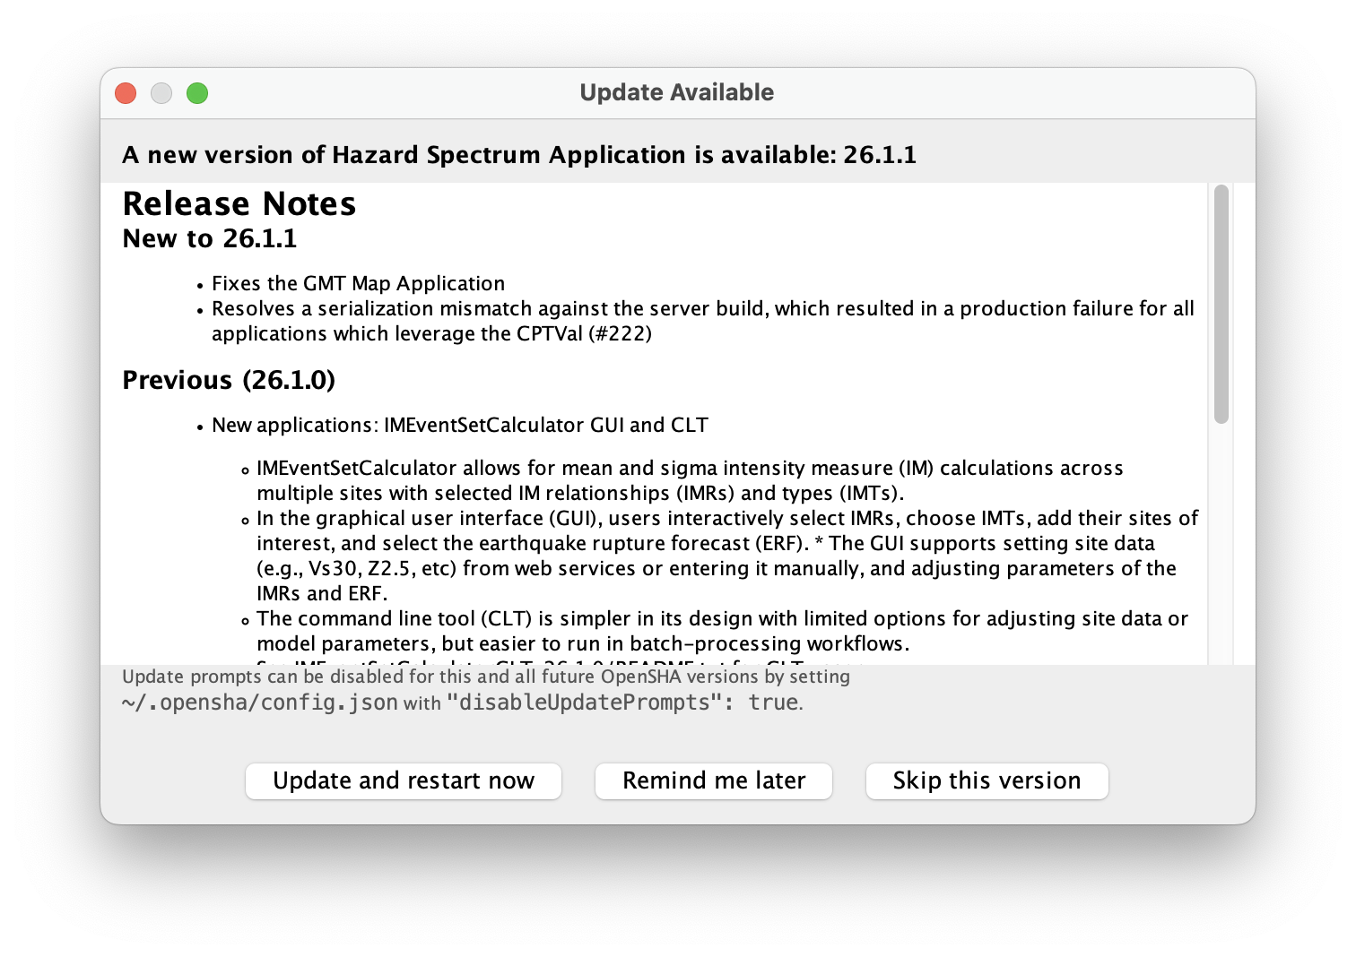The image size is (1356, 957).
Task: Click the 'A new version of Hazard Spectrum' header
Action: point(519,155)
